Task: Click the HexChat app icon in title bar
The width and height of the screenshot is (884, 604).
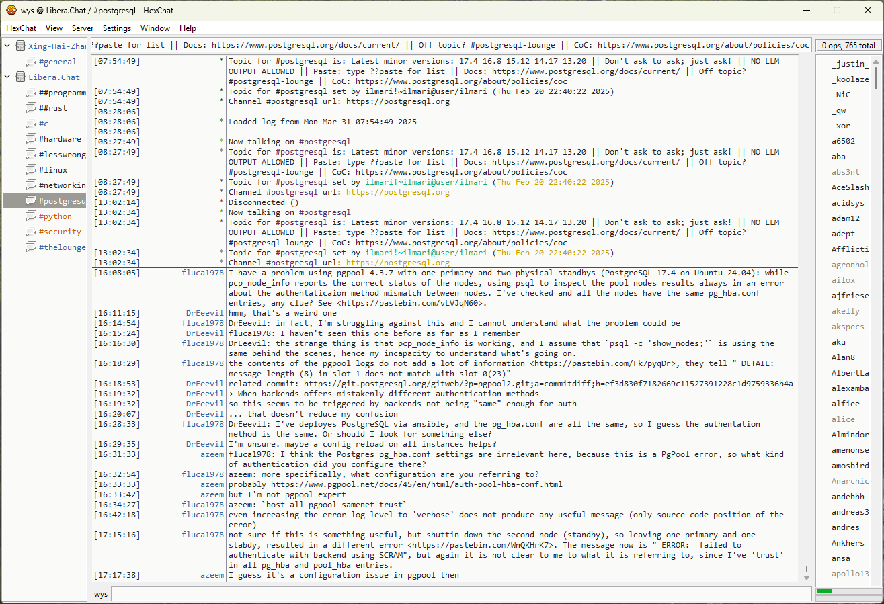Action: point(11,10)
